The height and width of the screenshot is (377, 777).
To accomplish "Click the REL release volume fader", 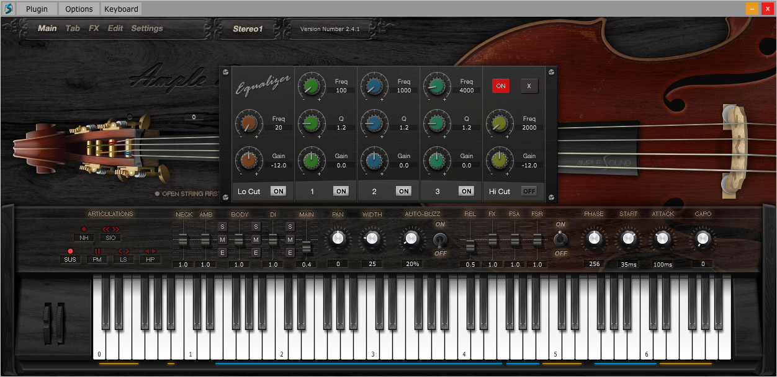I will click(470, 246).
